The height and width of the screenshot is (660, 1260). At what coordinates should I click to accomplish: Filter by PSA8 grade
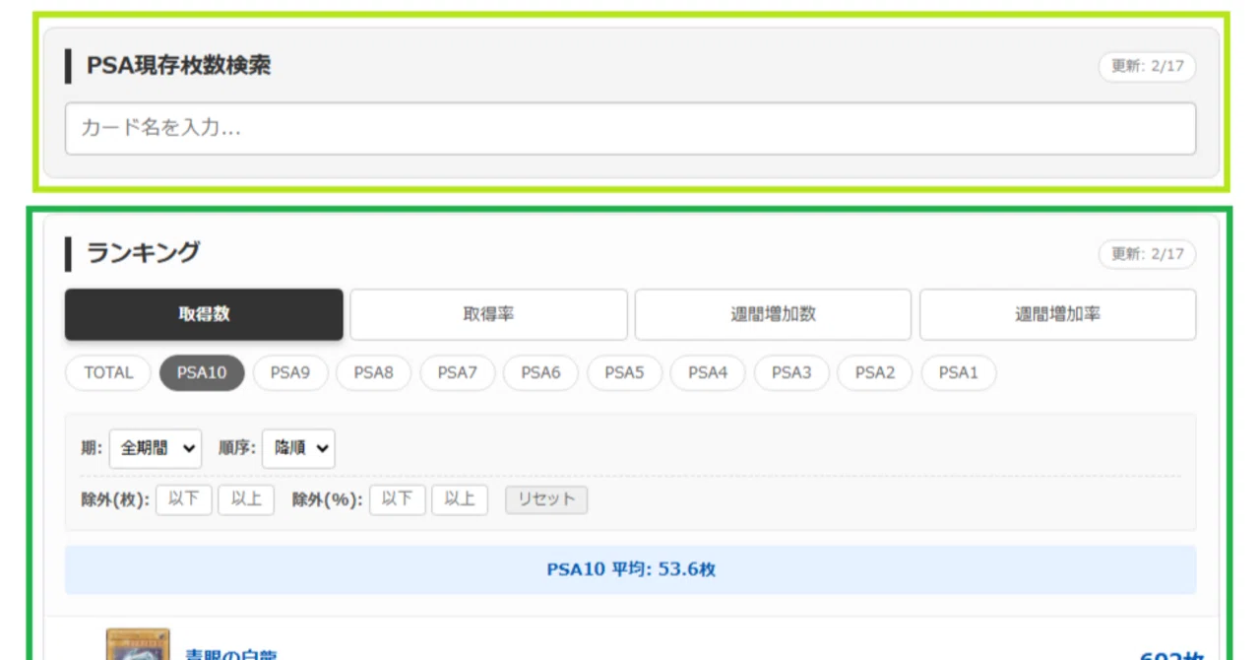pos(374,373)
